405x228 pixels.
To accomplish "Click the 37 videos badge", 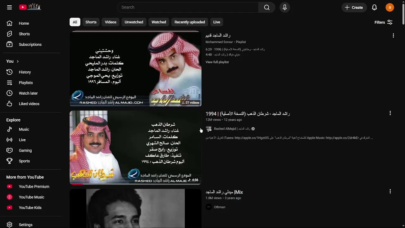I will pos(190,103).
